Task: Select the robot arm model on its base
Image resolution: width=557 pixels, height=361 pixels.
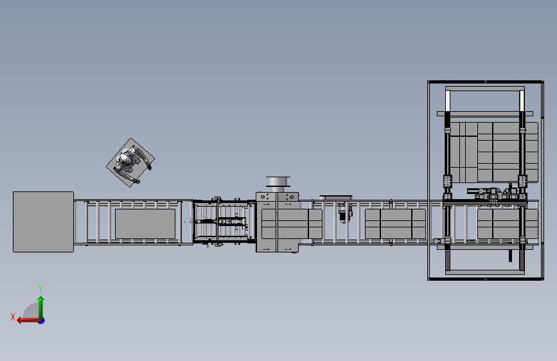Action: pos(130,163)
